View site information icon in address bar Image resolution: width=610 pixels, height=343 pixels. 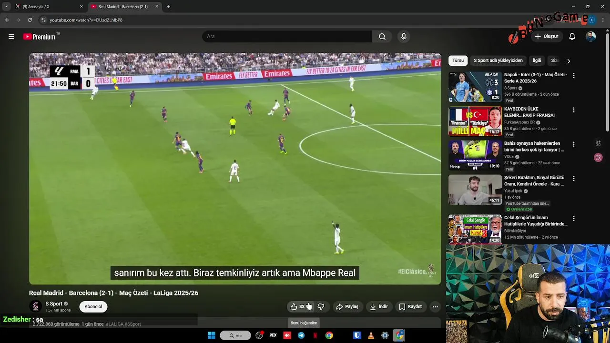[43, 20]
